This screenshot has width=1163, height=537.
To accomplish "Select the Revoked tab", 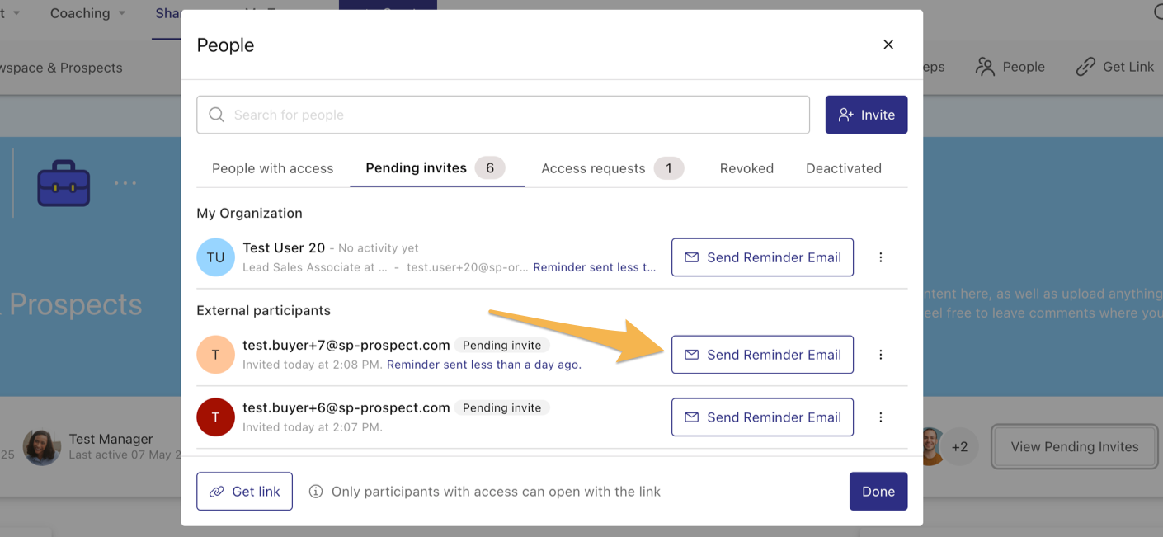I will point(746,168).
